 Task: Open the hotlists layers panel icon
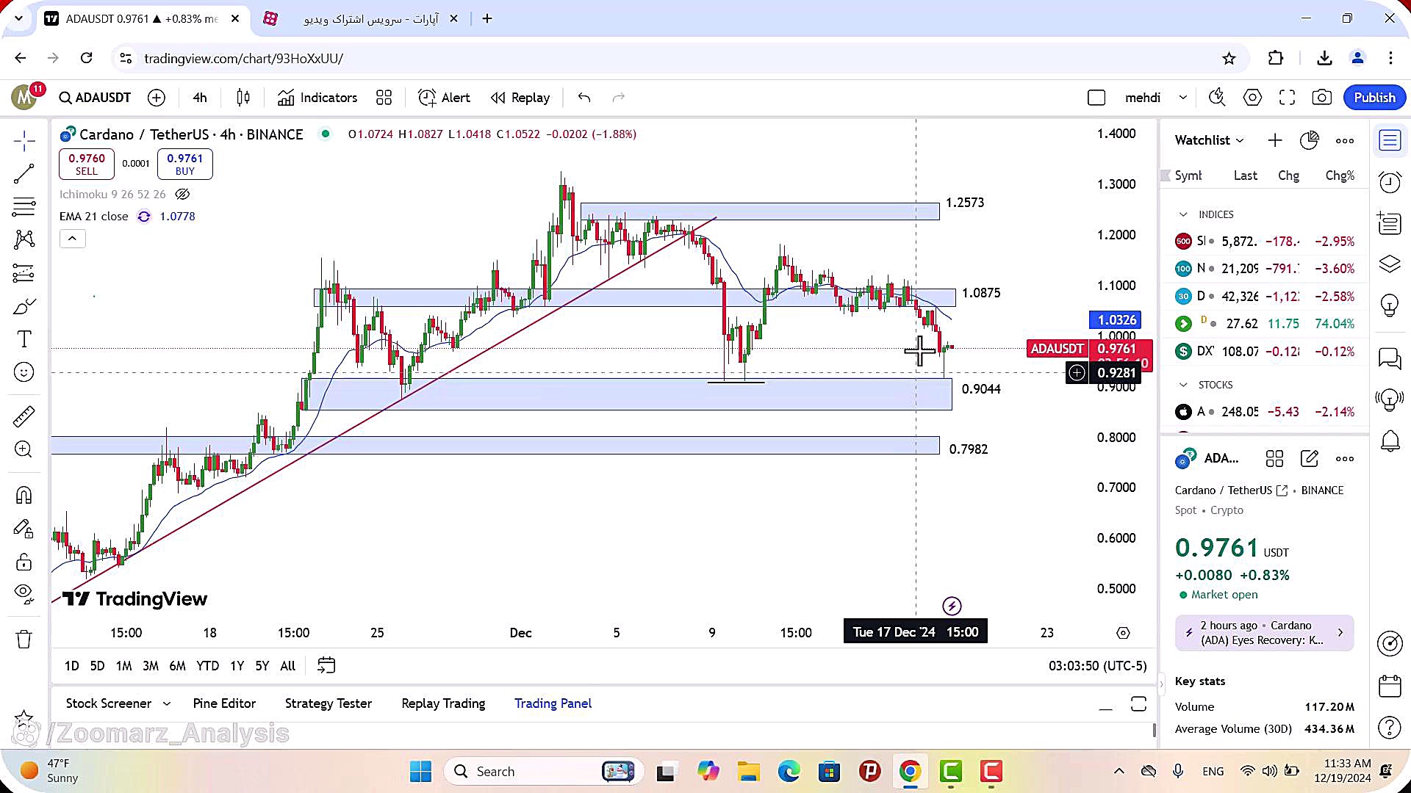(1390, 264)
